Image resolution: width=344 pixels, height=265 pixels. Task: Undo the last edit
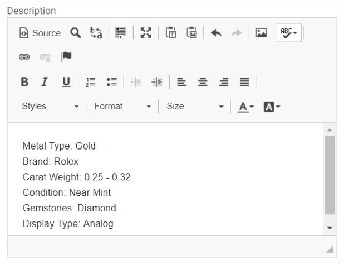pos(216,33)
